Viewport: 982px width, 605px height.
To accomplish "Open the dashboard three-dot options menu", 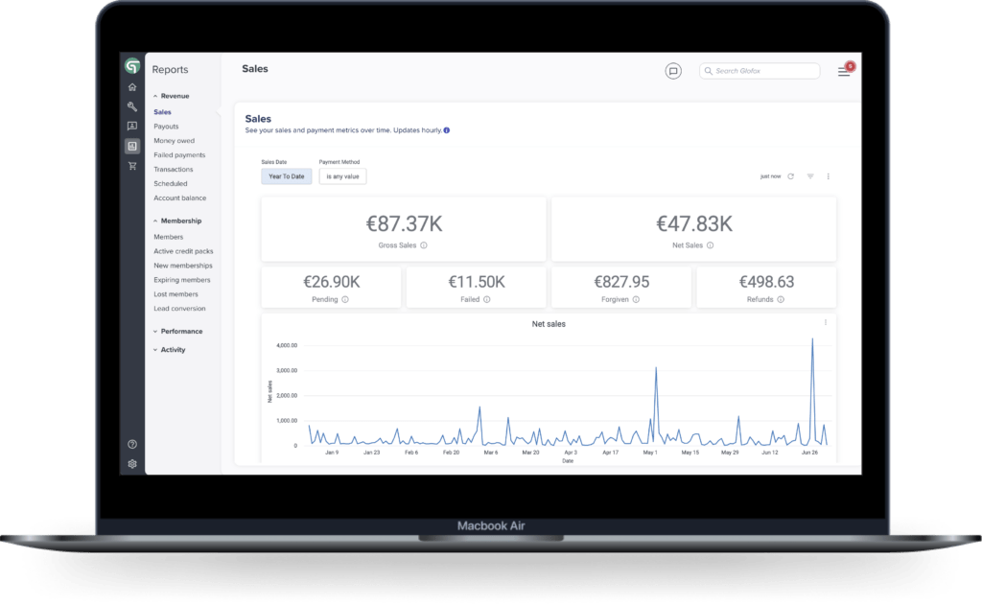I will click(828, 176).
